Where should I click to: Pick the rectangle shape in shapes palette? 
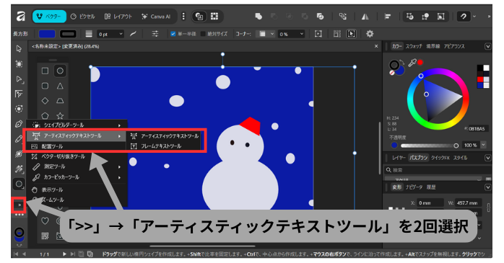(45, 71)
